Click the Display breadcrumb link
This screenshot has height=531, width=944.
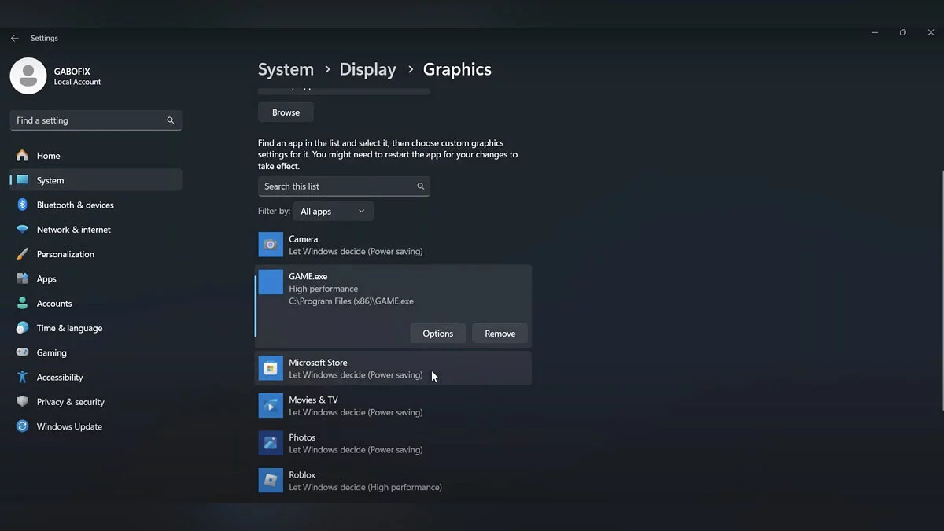point(367,69)
